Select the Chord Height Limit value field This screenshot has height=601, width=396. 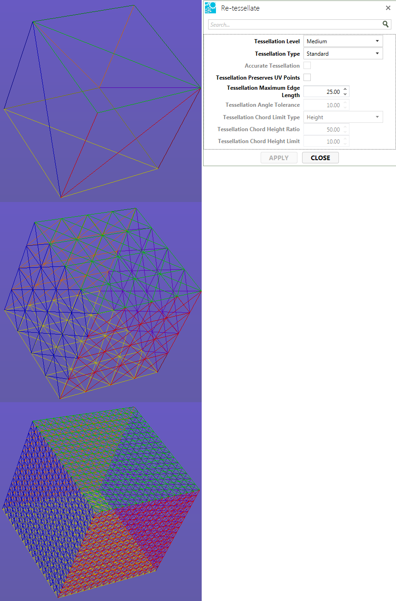click(x=323, y=141)
